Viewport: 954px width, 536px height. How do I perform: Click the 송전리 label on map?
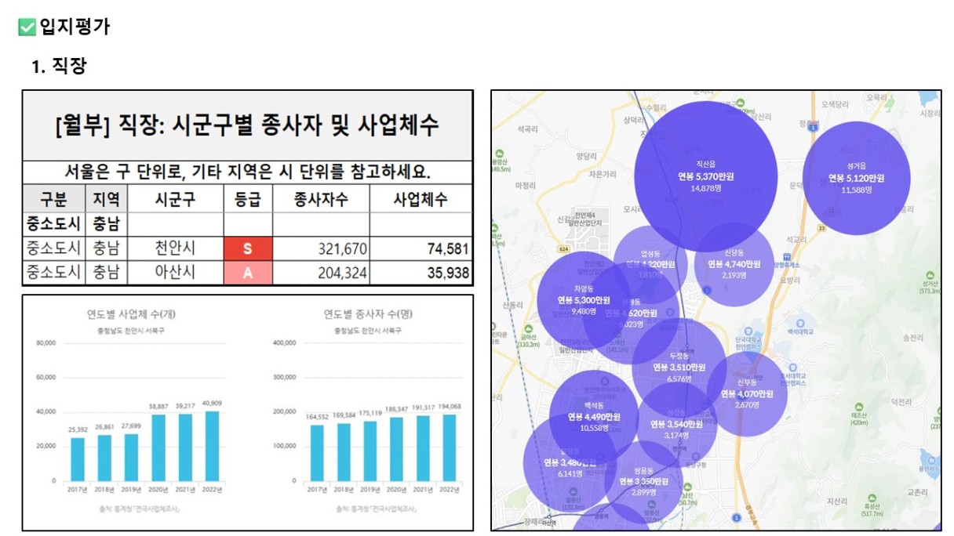coord(913,338)
